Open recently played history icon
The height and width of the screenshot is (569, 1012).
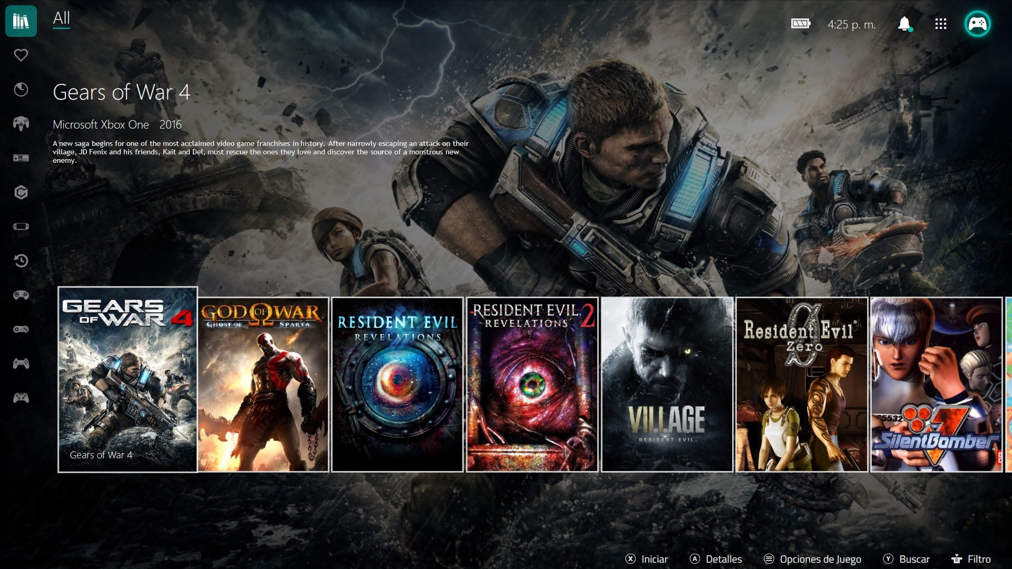click(x=21, y=261)
